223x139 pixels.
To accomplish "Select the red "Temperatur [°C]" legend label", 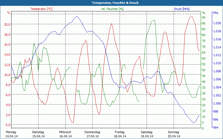I will pos(41,9).
